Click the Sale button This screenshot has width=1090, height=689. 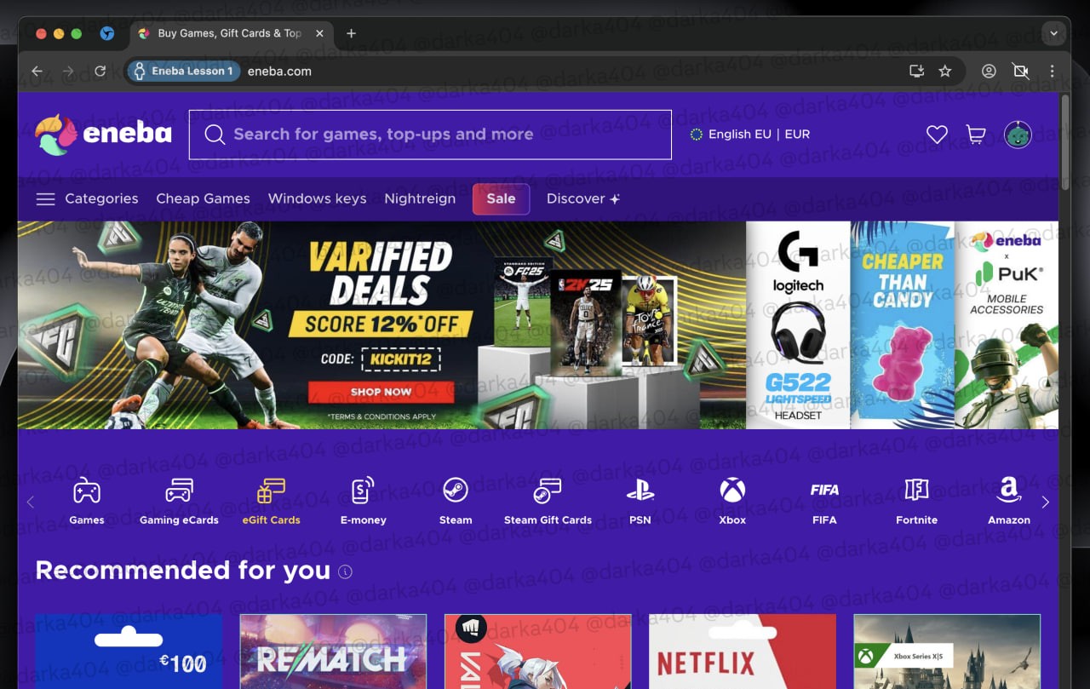click(501, 199)
